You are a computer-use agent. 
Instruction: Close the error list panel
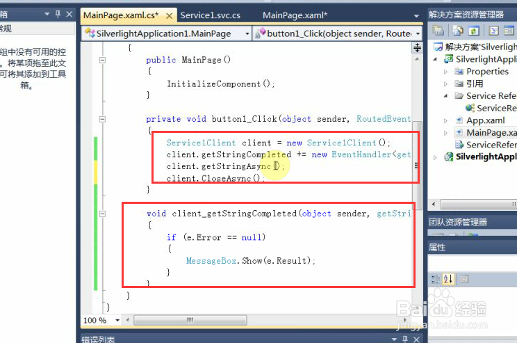(x=417, y=340)
